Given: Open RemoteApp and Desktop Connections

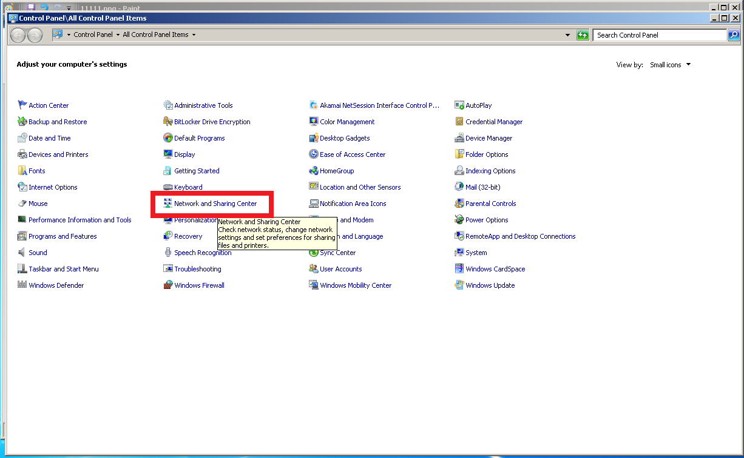Looking at the screenshot, I should pos(521,236).
